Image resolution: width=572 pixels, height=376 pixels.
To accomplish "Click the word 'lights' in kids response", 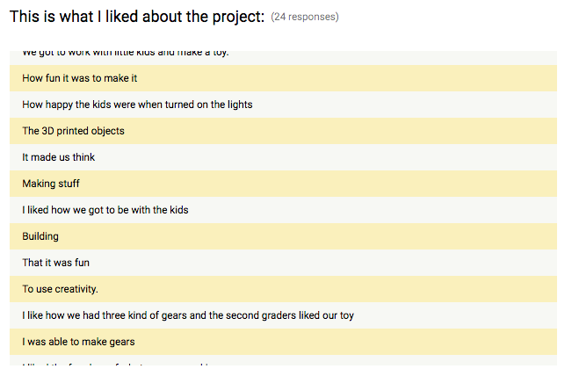I will coord(240,105).
